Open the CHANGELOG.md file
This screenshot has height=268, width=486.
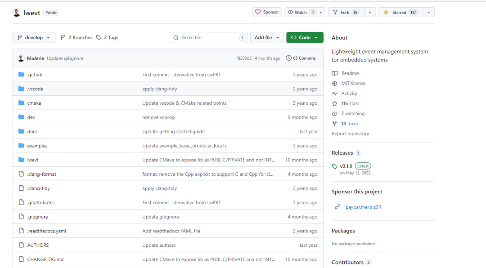pyautogui.click(x=45, y=259)
